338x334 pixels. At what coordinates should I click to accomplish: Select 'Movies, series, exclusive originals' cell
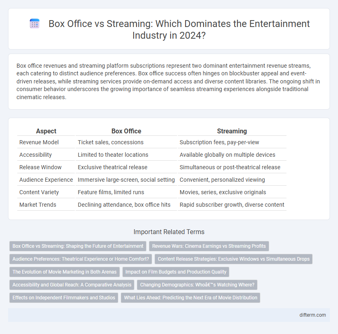click(x=232, y=192)
